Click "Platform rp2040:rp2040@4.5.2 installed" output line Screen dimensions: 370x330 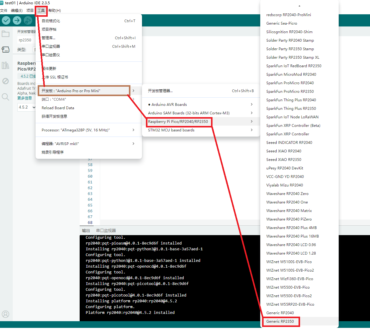pyautogui.click(x=130, y=312)
